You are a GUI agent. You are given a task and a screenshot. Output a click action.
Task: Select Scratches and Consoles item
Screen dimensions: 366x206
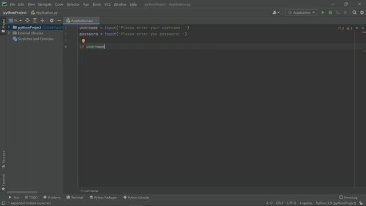35,39
